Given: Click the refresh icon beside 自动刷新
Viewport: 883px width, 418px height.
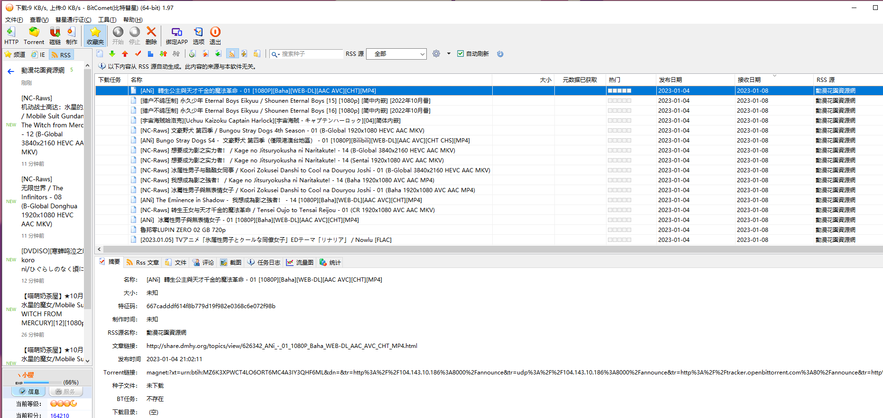Looking at the screenshot, I should (x=500, y=54).
